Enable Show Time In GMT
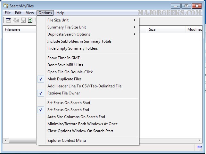 [88, 58]
